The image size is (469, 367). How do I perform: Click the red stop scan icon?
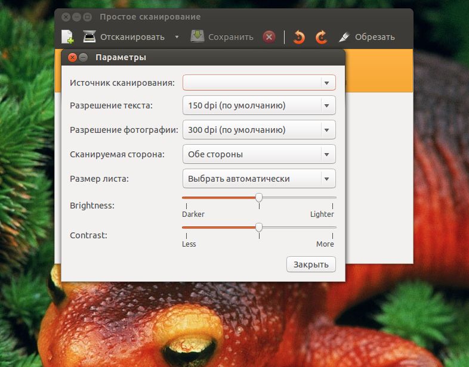[x=269, y=37]
